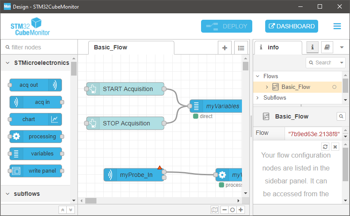Zoom out the canvas
This screenshot has height=216, width=350.
pyautogui.click(x=225, y=210)
